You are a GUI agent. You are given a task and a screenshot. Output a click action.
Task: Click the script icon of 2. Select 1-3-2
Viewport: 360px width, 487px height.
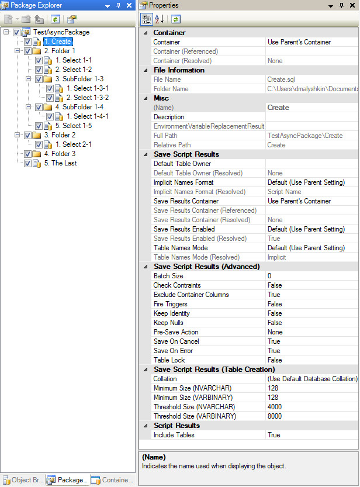click(59, 98)
